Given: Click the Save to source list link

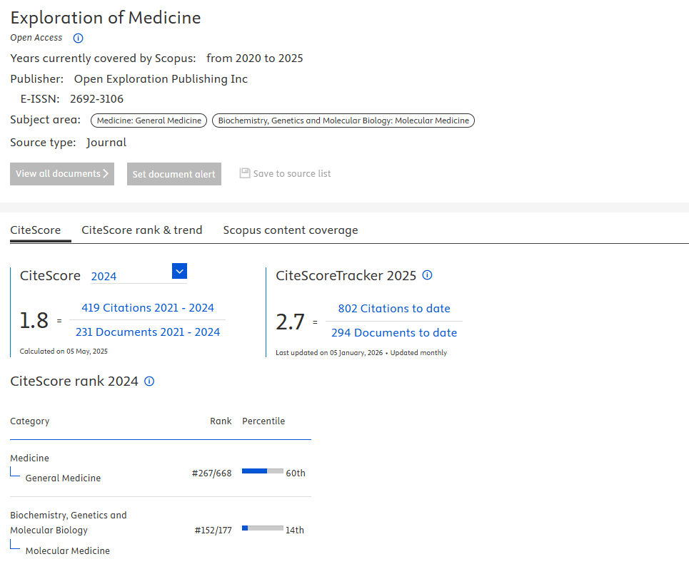Looking at the screenshot, I should pos(292,174).
